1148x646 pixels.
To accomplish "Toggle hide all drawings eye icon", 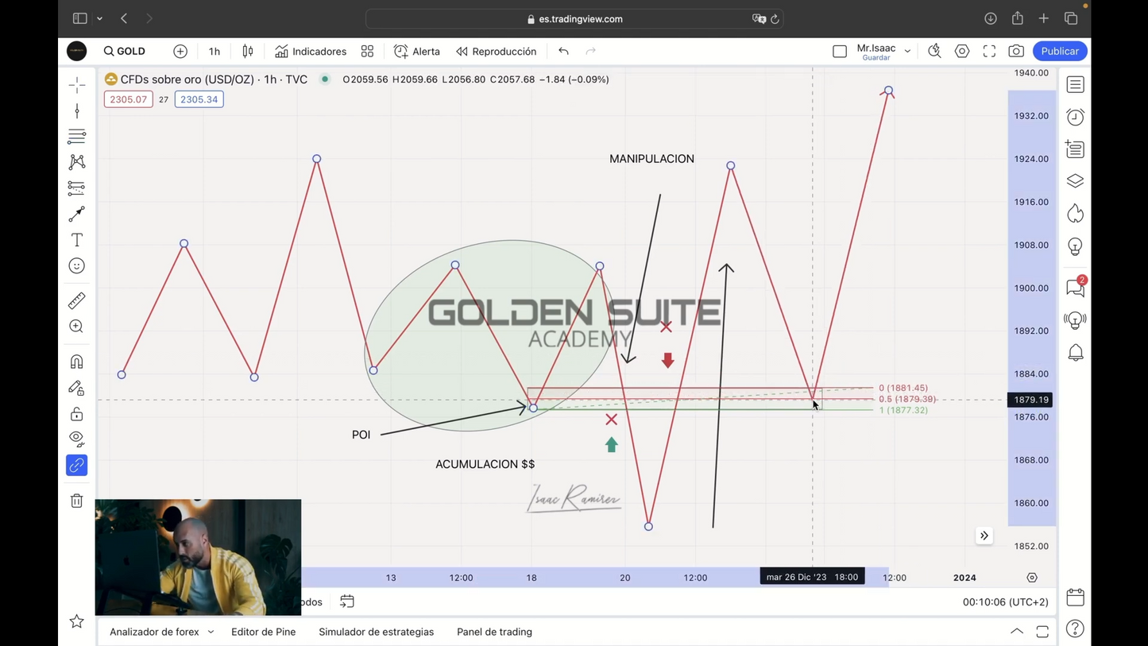I will point(77,439).
